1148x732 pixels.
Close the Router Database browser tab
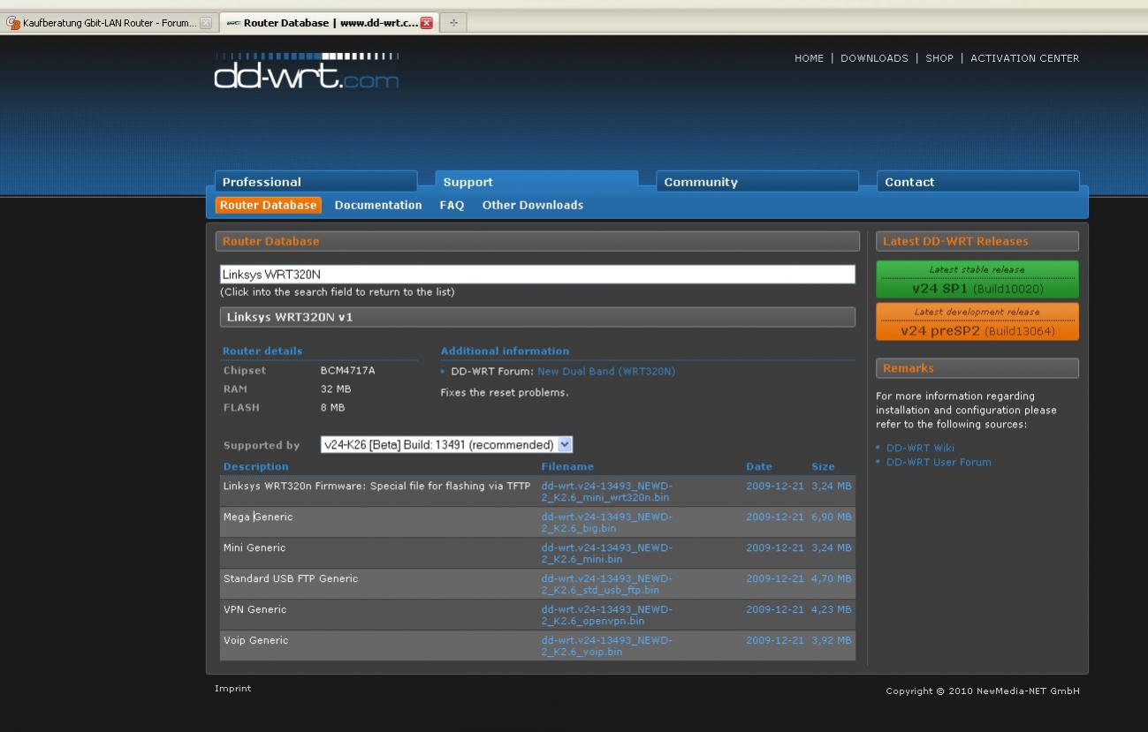tap(427, 23)
